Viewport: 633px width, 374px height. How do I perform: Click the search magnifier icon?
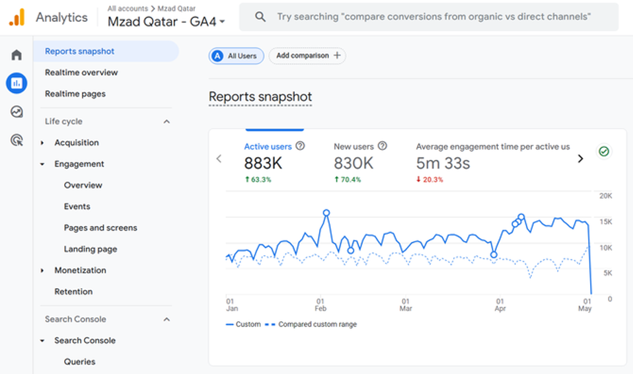coord(260,17)
